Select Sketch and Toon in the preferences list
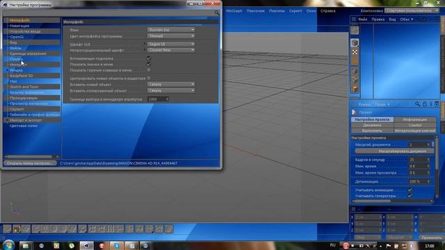445x250 pixels. pyautogui.click(x=24, y=87)
